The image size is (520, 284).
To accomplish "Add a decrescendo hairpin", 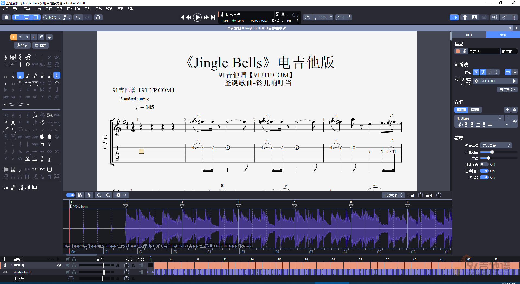I will click(23, 104).
